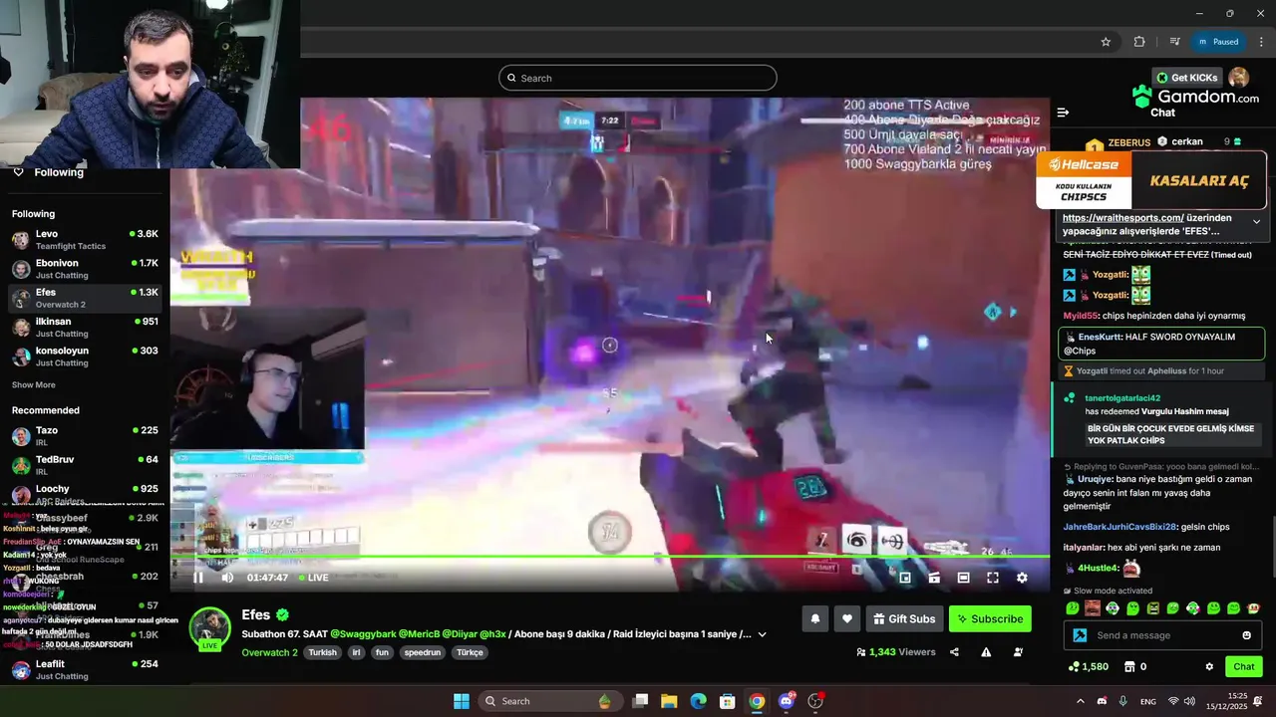
Task: Expand Following list with Show More
Action: [34, 385]
